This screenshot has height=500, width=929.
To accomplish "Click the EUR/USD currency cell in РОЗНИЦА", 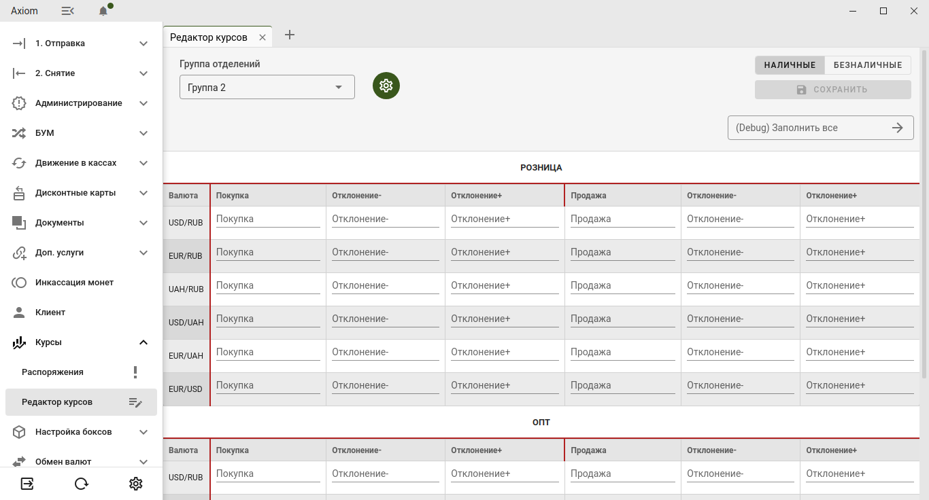I will click(x=186, y=389).
